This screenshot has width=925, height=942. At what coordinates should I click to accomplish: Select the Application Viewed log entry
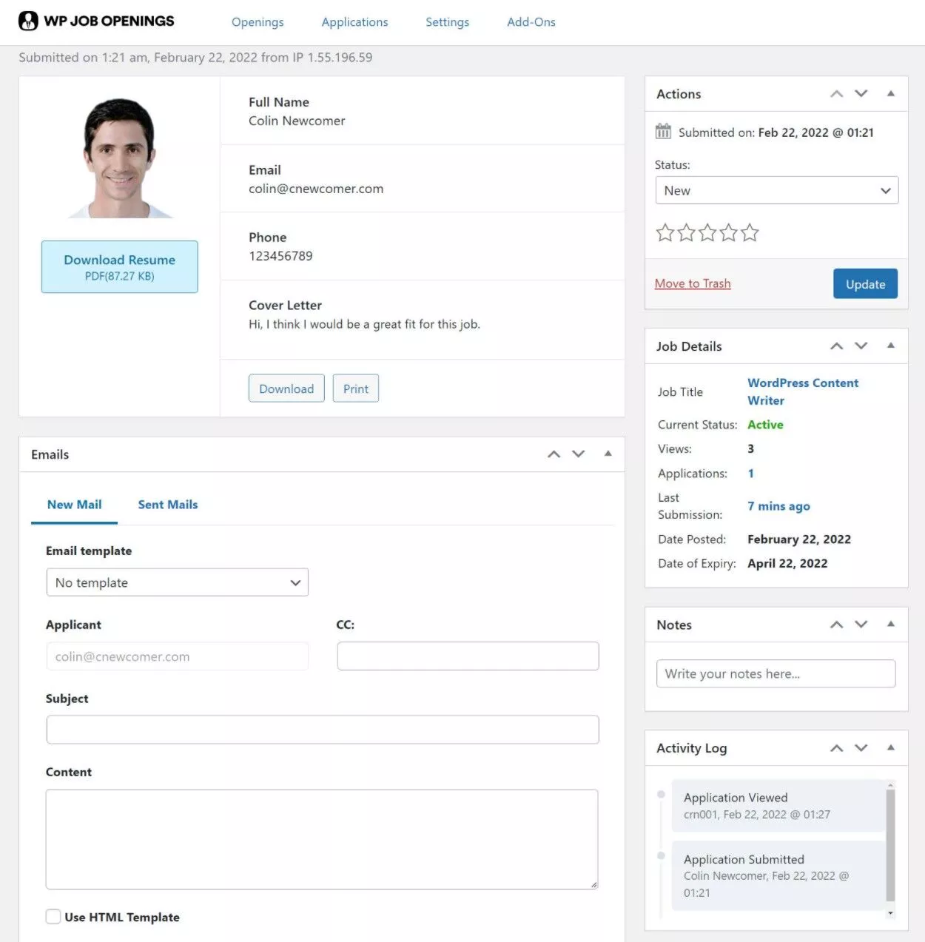[778, 806]
